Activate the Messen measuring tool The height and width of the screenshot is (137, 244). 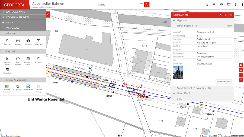18,42
